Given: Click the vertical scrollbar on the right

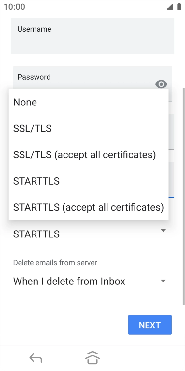Looking at the screenshot, I should coord(184,196).
